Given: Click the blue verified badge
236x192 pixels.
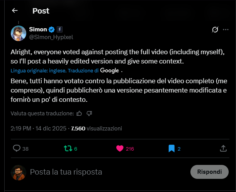Looking at the screenshot, I should click(x=51, y=29).
